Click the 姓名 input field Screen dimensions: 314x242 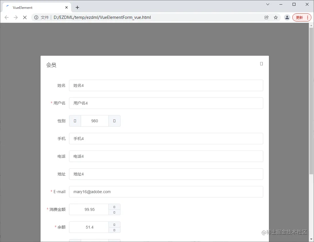(x=166, y=85)
